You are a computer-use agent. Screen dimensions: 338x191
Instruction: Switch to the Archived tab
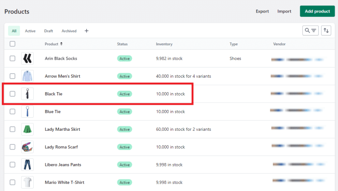[x=69, y=31]
